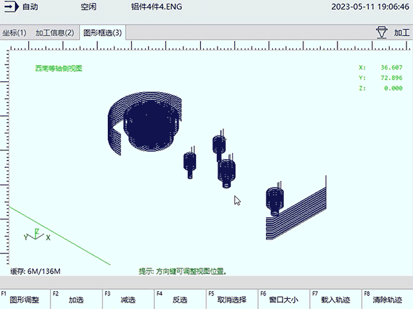Click the F4 反选 button
The width and height of the screenshot is (413, 309).
tap(180, 299)
